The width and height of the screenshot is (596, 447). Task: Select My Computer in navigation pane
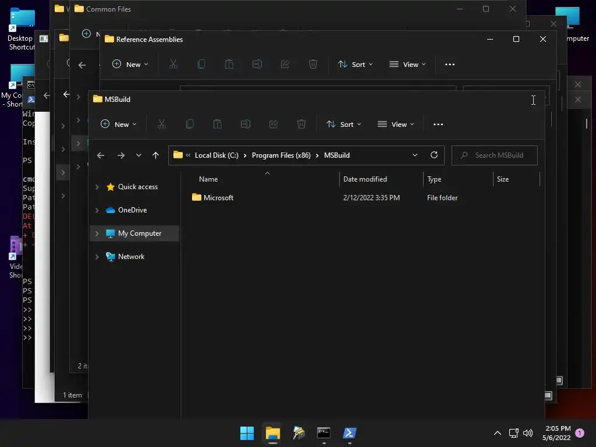tap(140, 233)
